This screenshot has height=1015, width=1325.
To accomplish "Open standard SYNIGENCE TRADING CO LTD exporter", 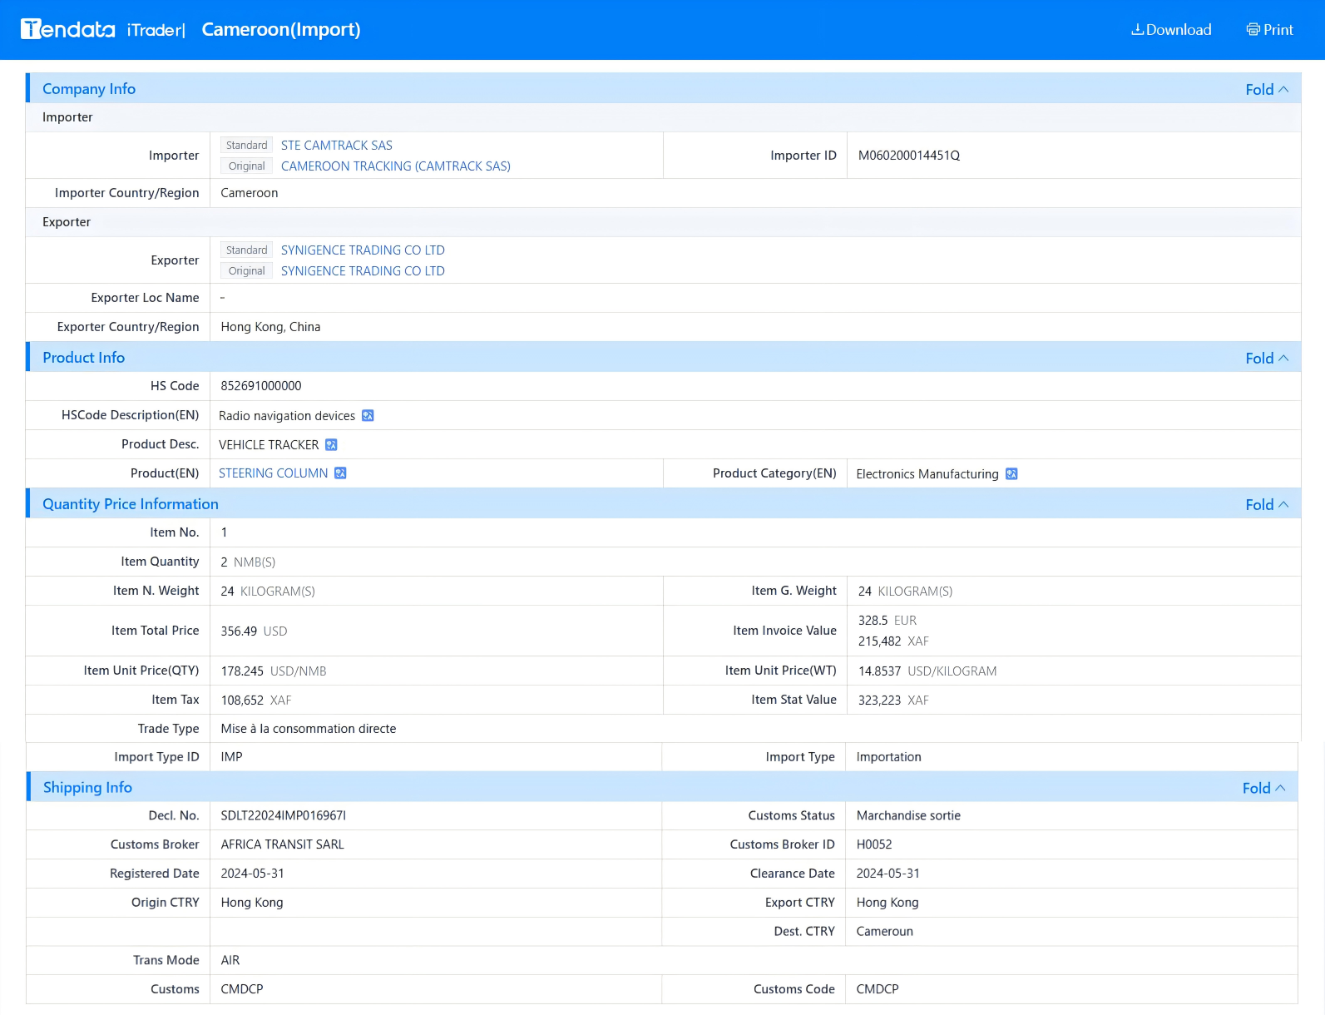I will coord(363,250).
